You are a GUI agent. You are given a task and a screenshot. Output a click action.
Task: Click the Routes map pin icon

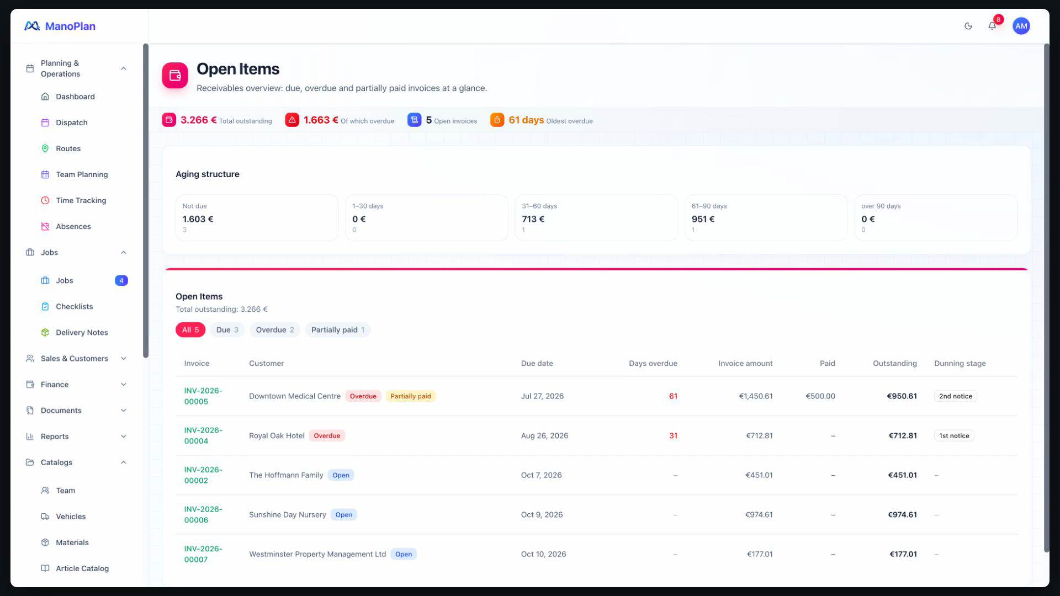[45, 148]
